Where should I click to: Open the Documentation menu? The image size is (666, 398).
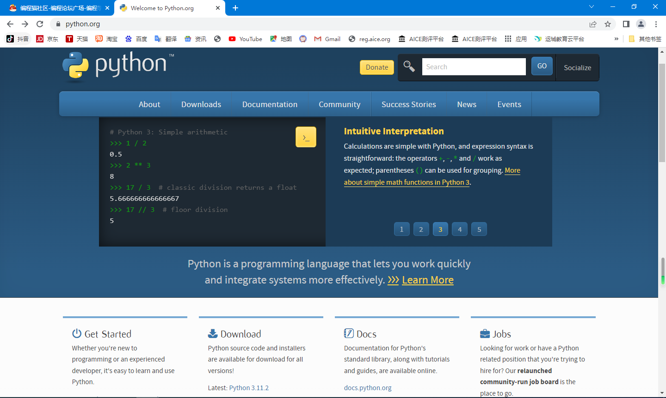270,104
